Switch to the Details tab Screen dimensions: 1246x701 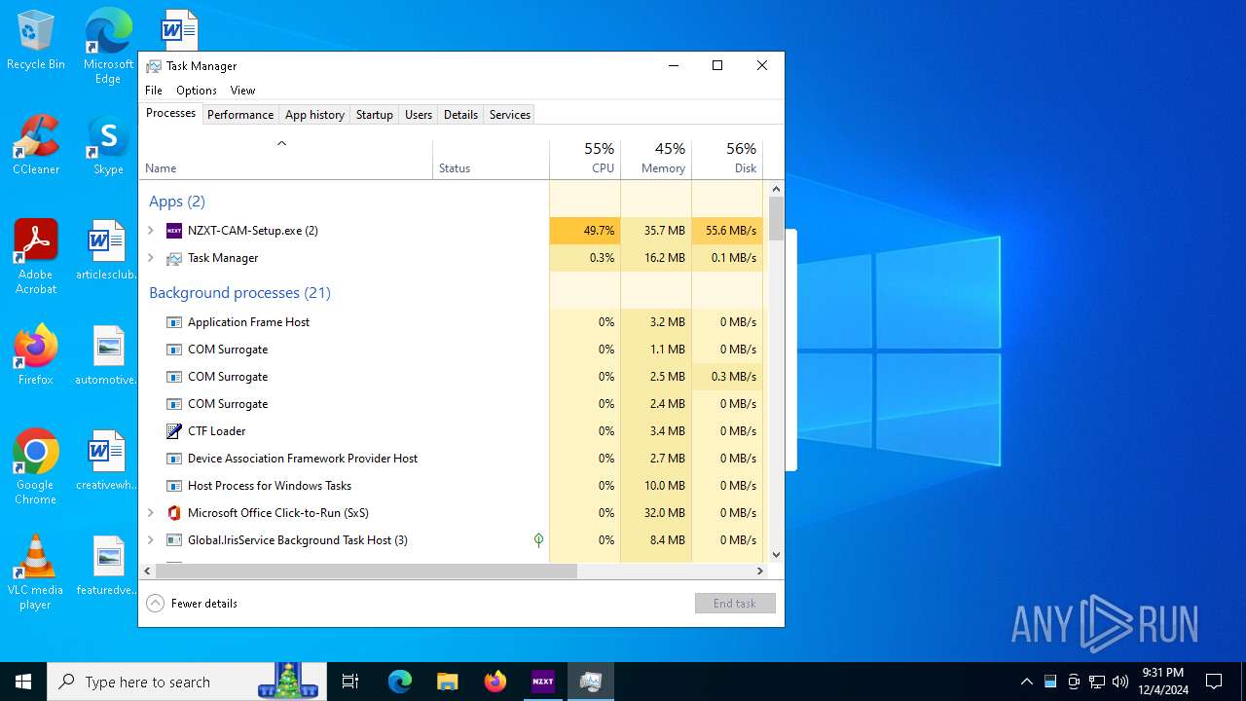click(x=460, y=115)
